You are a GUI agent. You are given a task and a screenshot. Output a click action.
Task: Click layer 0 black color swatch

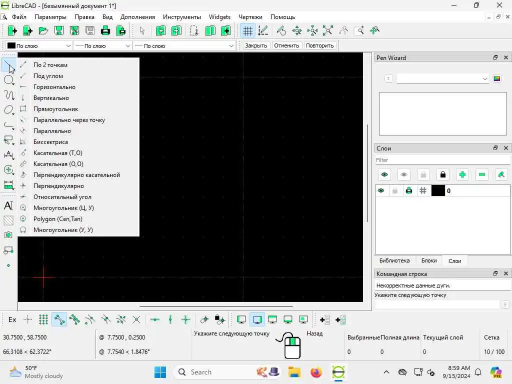pos(438,190)
